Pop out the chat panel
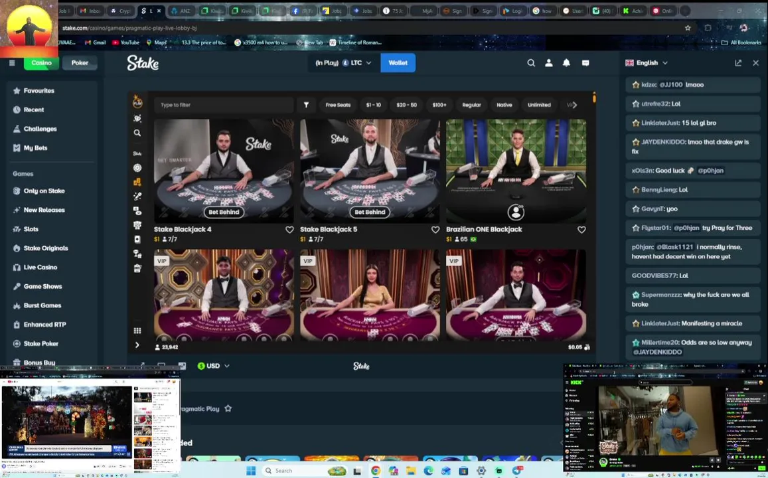The image size is (768, 478). click(x=738, y=62)
